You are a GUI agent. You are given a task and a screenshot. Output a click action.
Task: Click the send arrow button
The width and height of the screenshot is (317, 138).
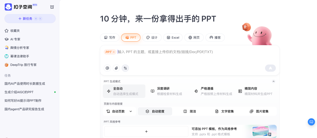pos(270,68)
